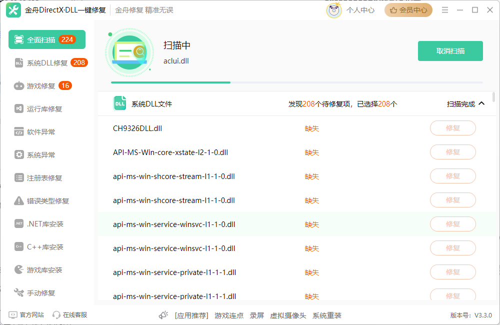Switch to 全面扫描 tab
This screenshot has height=325, width=500.
[47, 39]
